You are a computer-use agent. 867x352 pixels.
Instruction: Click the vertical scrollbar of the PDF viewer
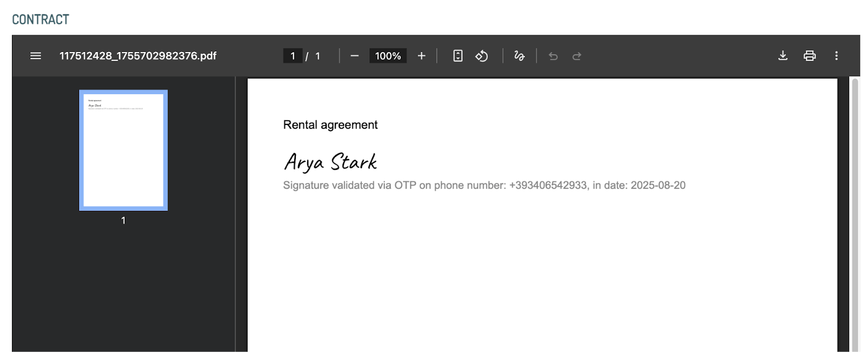click(x=855, y=215)
